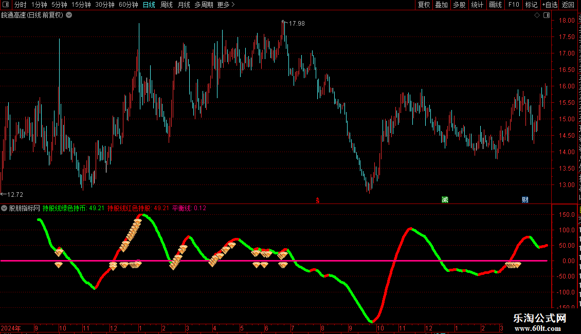Click the 17.98 high price label
581x334 pixels.
point(297,24)
